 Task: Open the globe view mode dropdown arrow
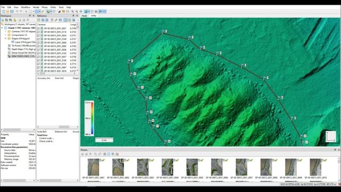89,12
